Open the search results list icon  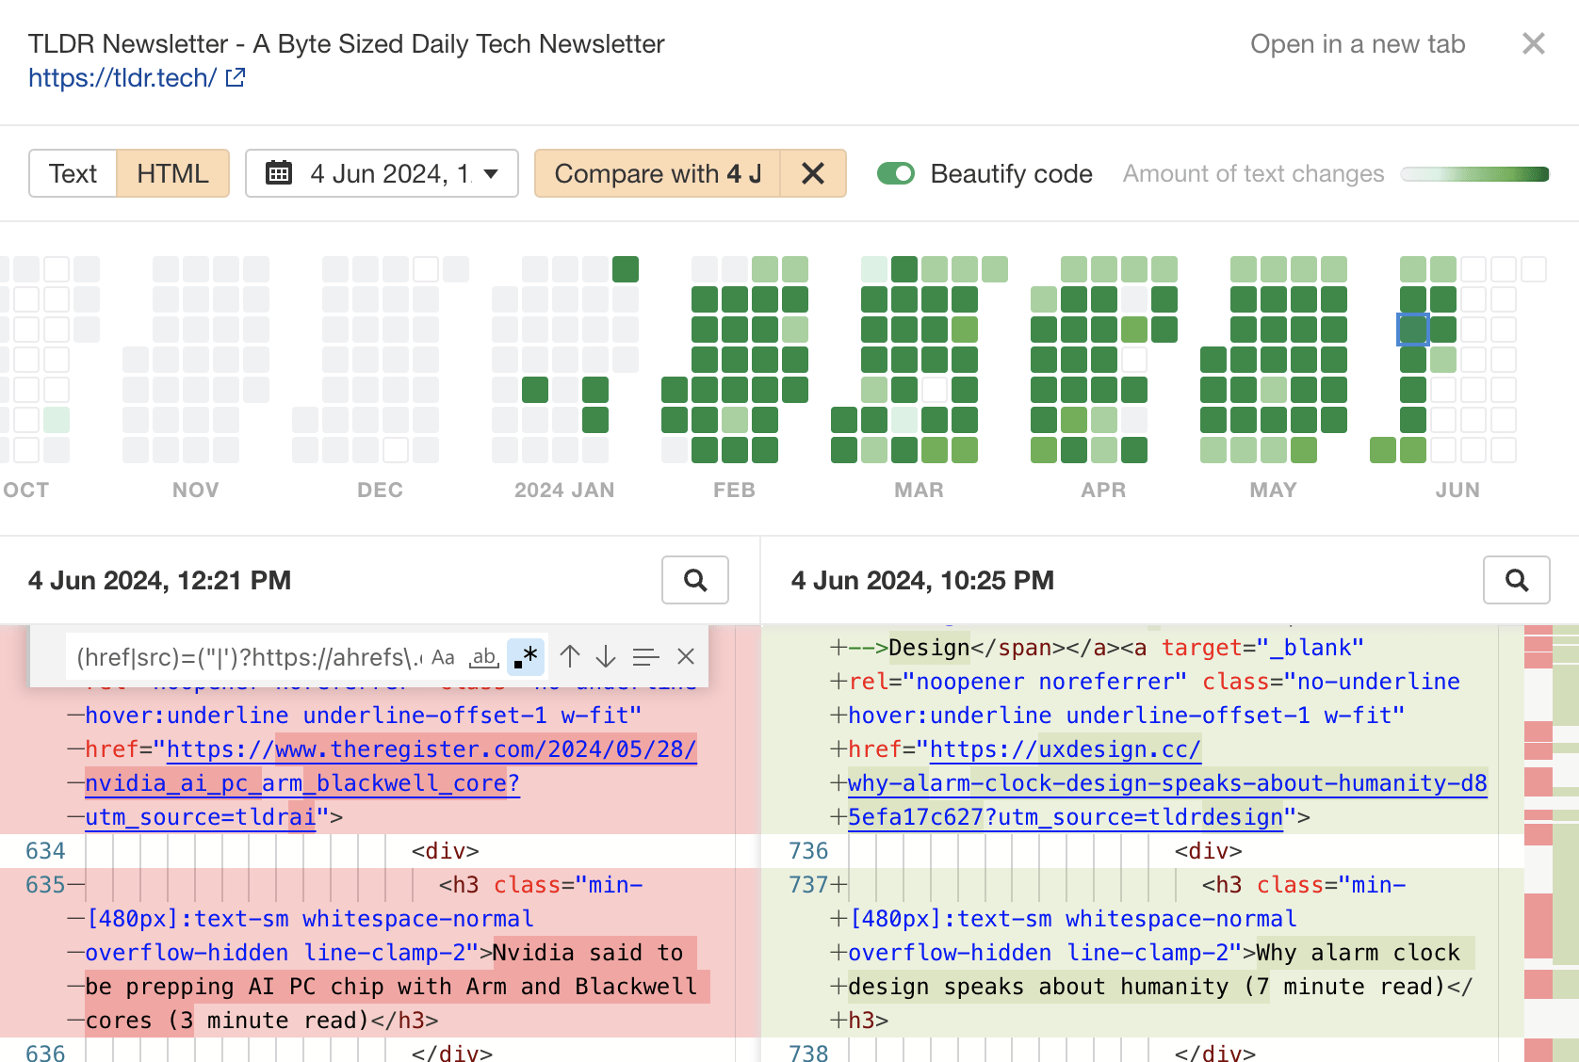point(645,656)
